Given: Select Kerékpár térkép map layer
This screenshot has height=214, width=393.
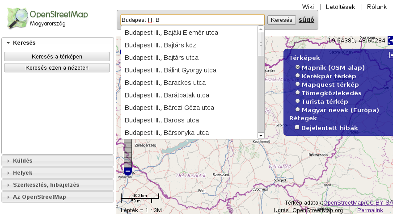Looking at the screenshot, I should click(297, 76).
